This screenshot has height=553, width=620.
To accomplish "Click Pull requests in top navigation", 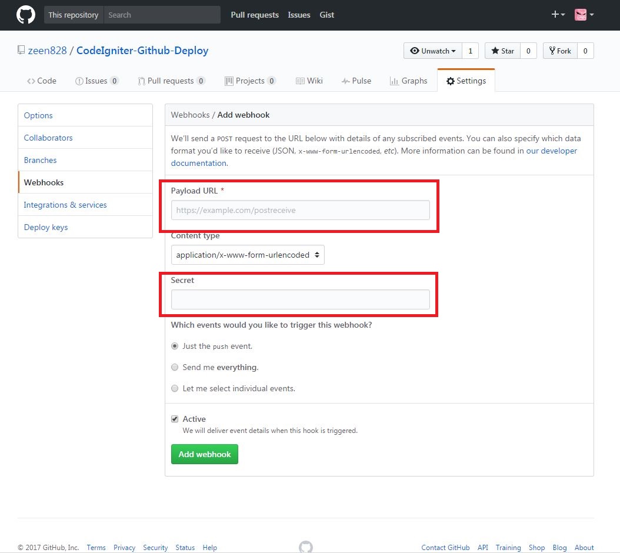I will tap(255, 15).
